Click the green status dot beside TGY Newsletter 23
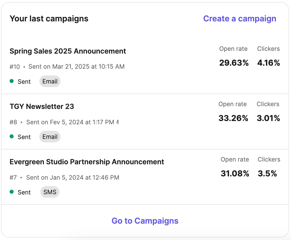Screen dimensions: 291x240 point(12,137)
